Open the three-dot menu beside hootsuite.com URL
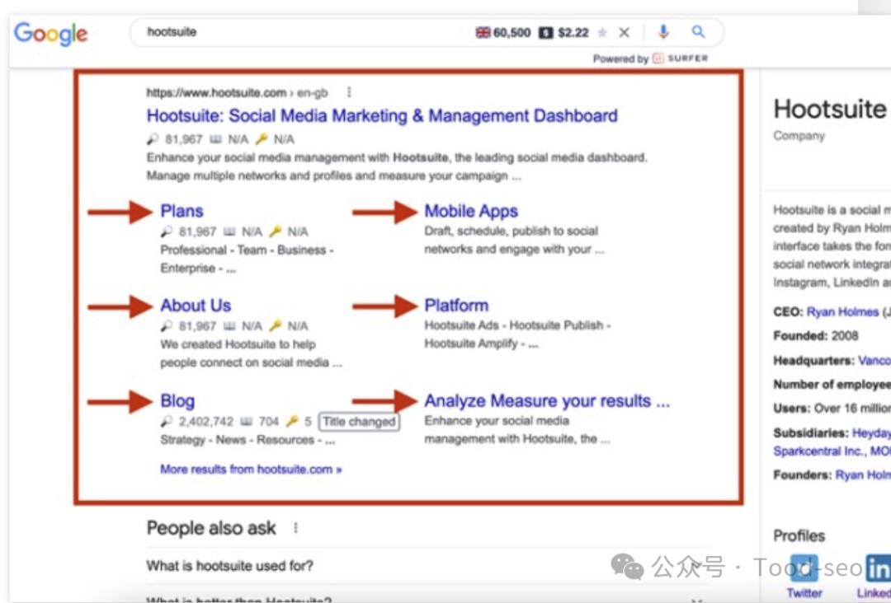Viewport: 891px width, 603px height. click(349, 92)
